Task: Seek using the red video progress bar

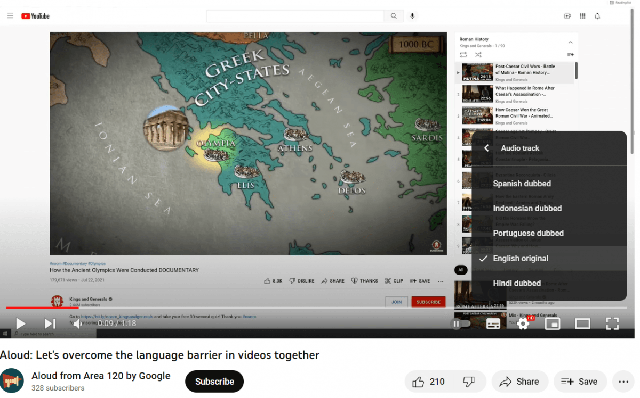Action: pos(43,308)
